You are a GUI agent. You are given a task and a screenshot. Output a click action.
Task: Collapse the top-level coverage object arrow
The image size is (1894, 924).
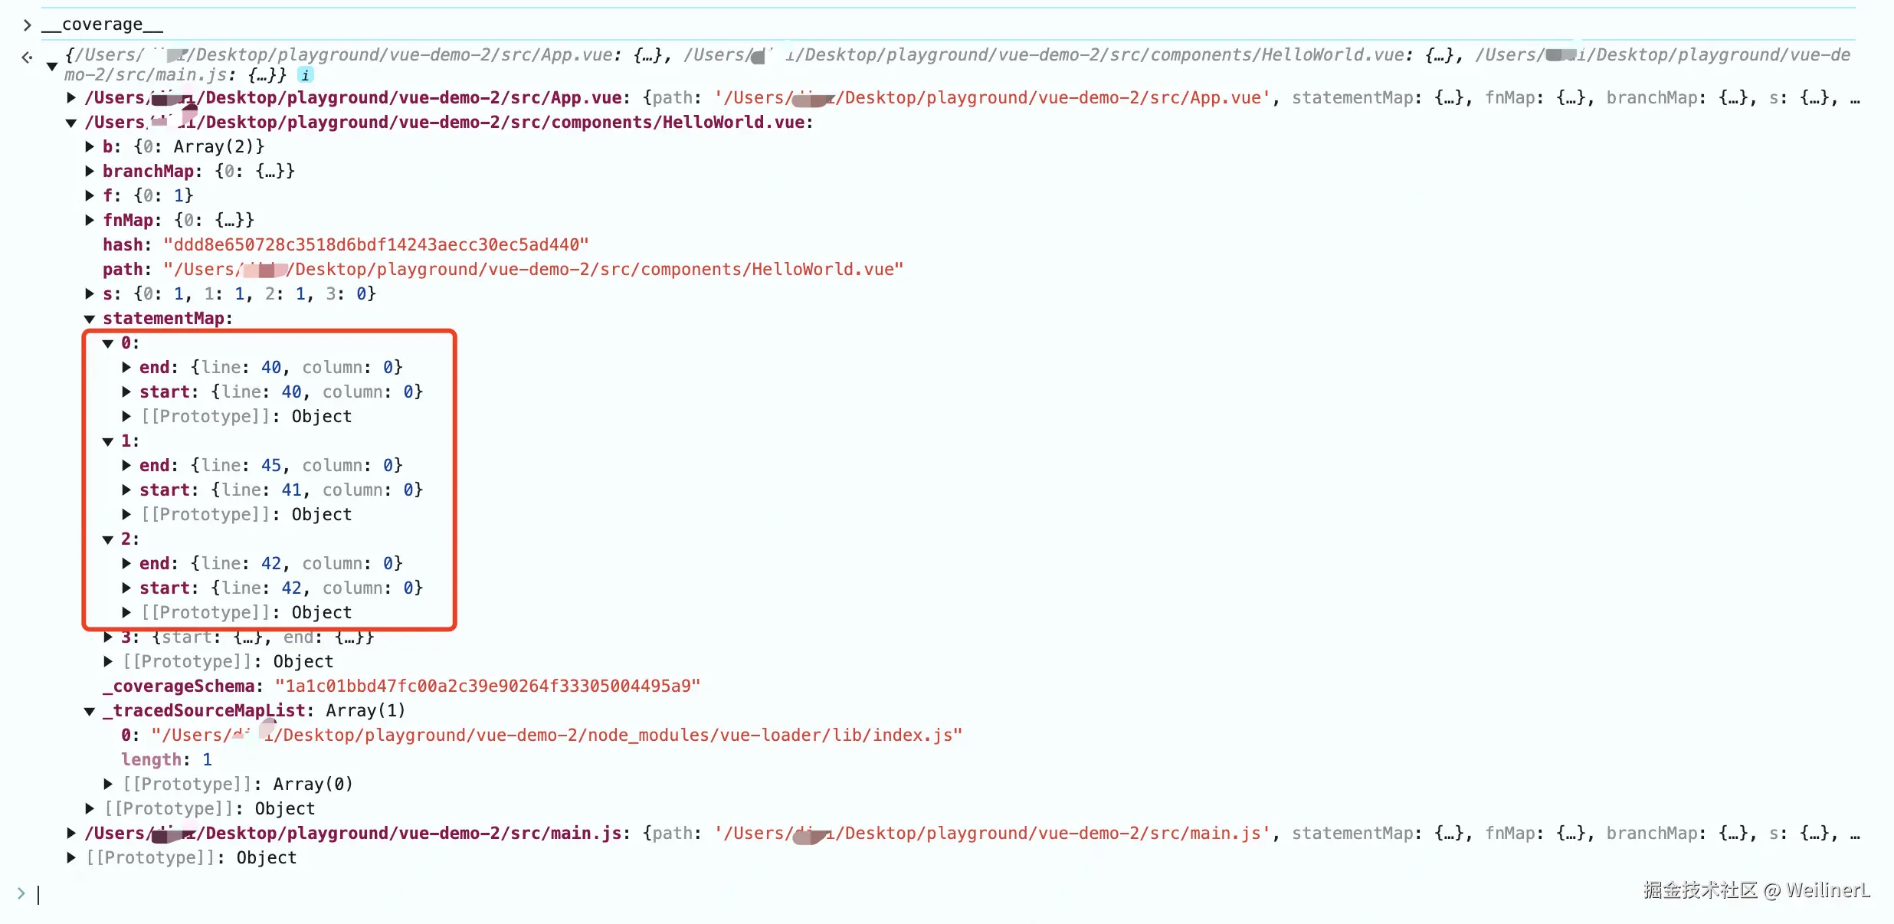click(51, 66)
